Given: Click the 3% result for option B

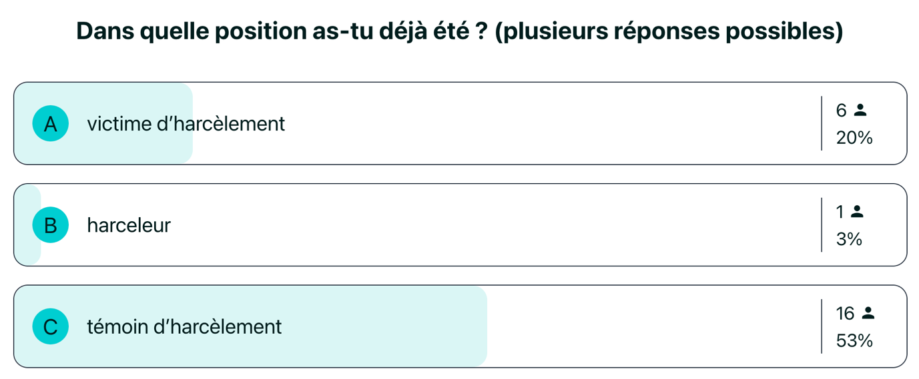Looking at the screenshot, I should (849, 239).
